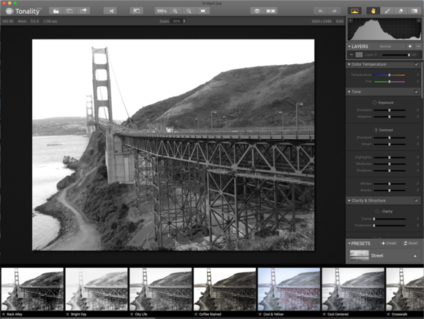Viewport: 424px width, 319px height.
Task: Click the zoom out magnifier icon
Action: [x=189, y=11]
